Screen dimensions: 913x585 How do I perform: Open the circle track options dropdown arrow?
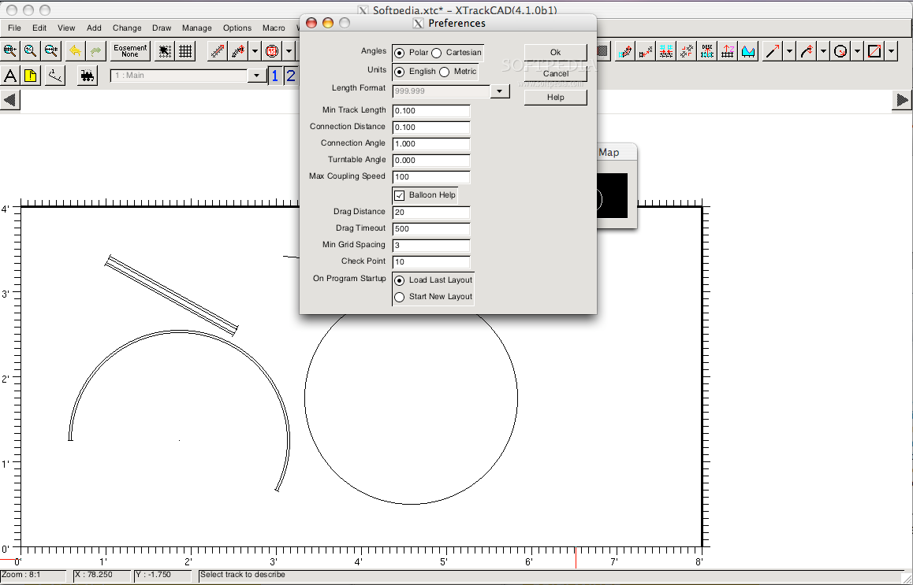point(289,51)
